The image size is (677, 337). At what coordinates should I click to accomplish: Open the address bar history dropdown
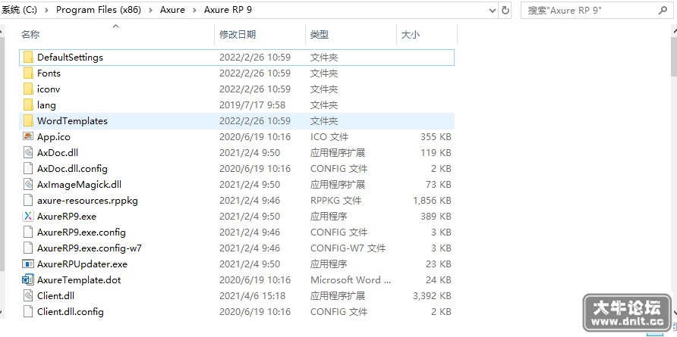click(493, 11)
